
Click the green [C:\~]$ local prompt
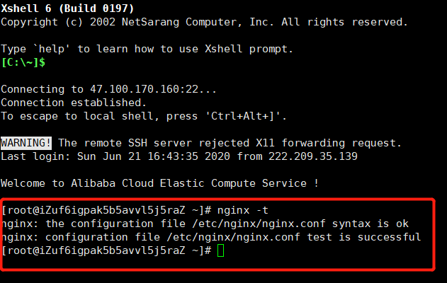(23, 62)
